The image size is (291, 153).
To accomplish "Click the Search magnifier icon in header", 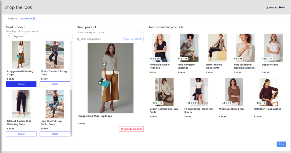I will click(267, 8).
